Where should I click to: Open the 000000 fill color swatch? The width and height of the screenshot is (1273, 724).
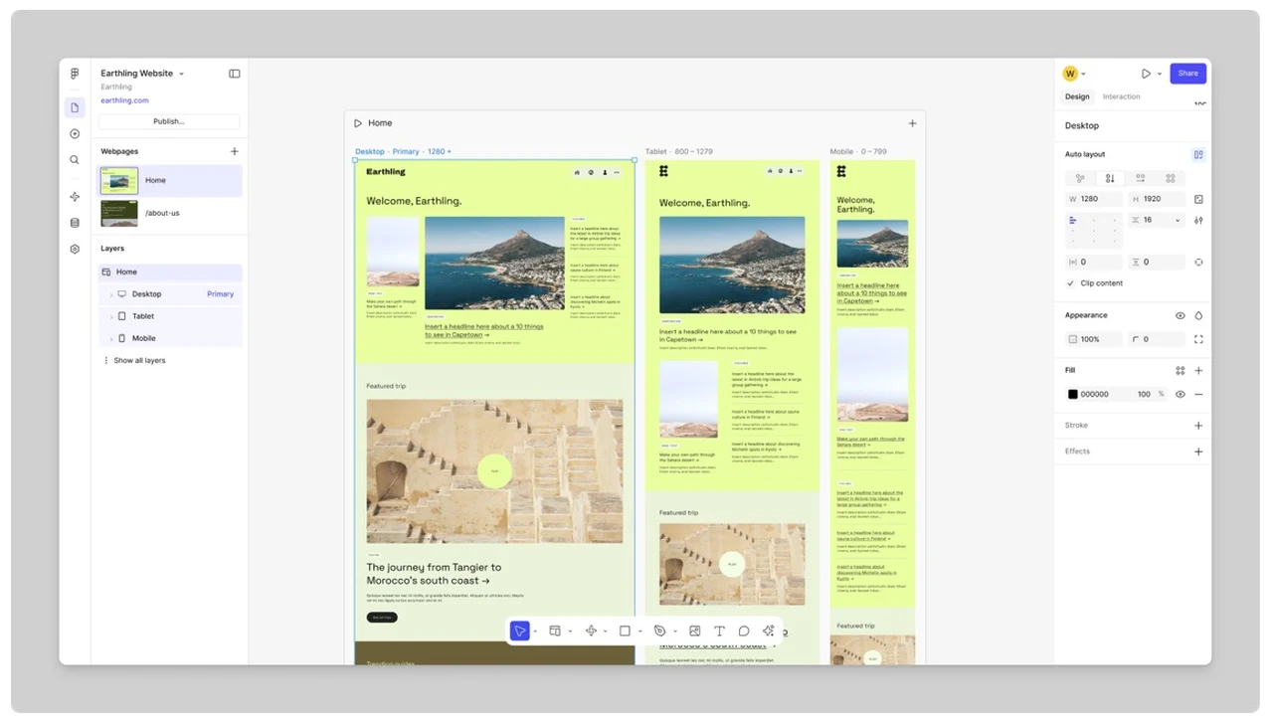1072,394
